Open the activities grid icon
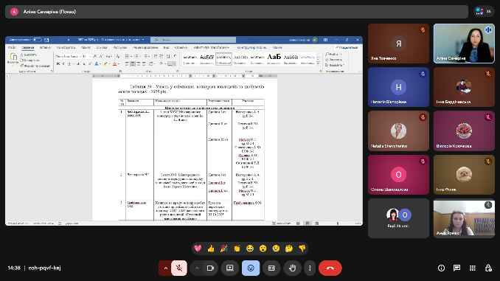The height and width of the screenshot is (281, 500). click(473, 268)
